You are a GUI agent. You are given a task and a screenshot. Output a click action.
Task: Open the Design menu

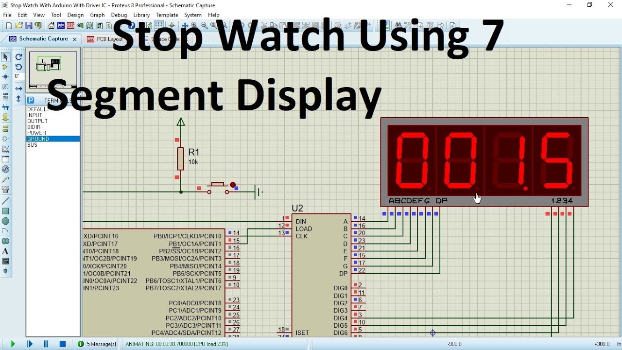(x=75, y=15)
